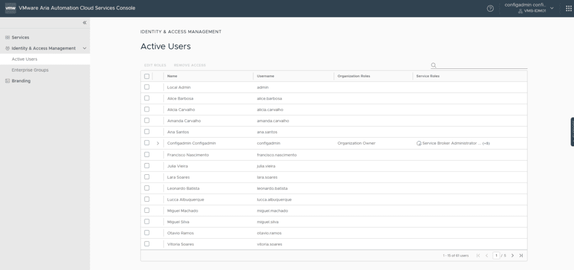
Task: Sort by the Username column header
Action: tap(265, 76)
